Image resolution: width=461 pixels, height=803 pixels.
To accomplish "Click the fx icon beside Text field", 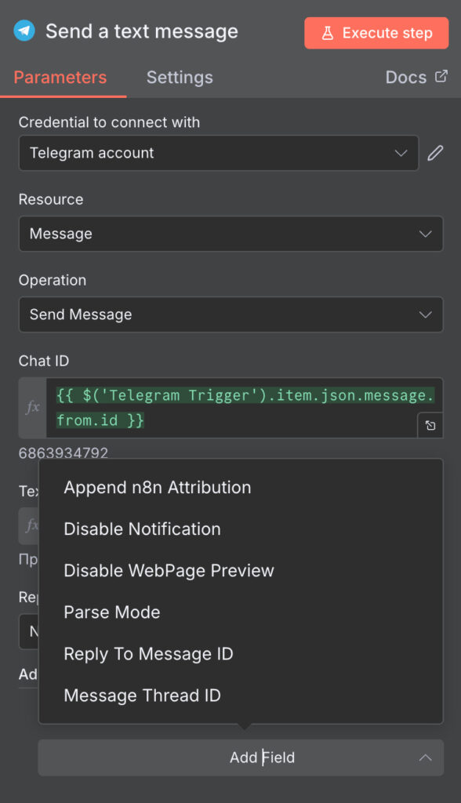I will coord(29,525).
